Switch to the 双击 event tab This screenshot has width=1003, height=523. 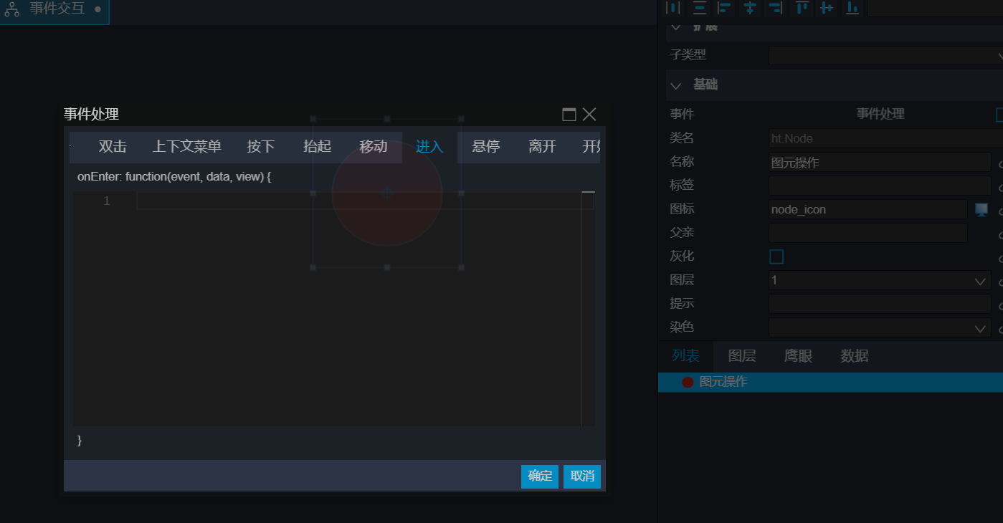(113, 147)
